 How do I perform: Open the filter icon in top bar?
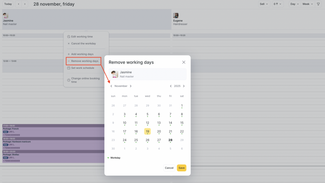[x=318, y=4]
